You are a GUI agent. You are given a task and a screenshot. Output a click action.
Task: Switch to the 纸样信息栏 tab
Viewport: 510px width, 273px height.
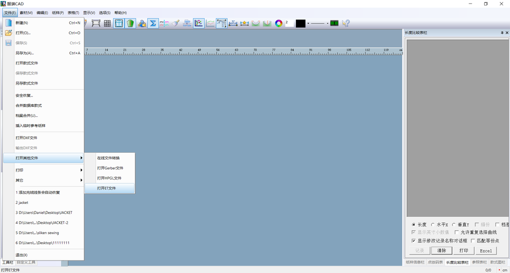[x=415, y=262]
